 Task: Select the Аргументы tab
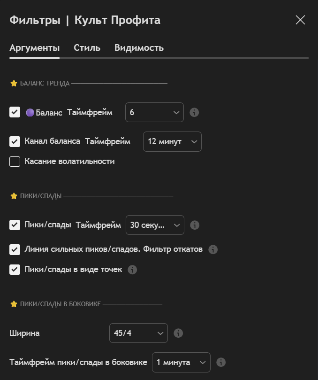click(34, 48)
